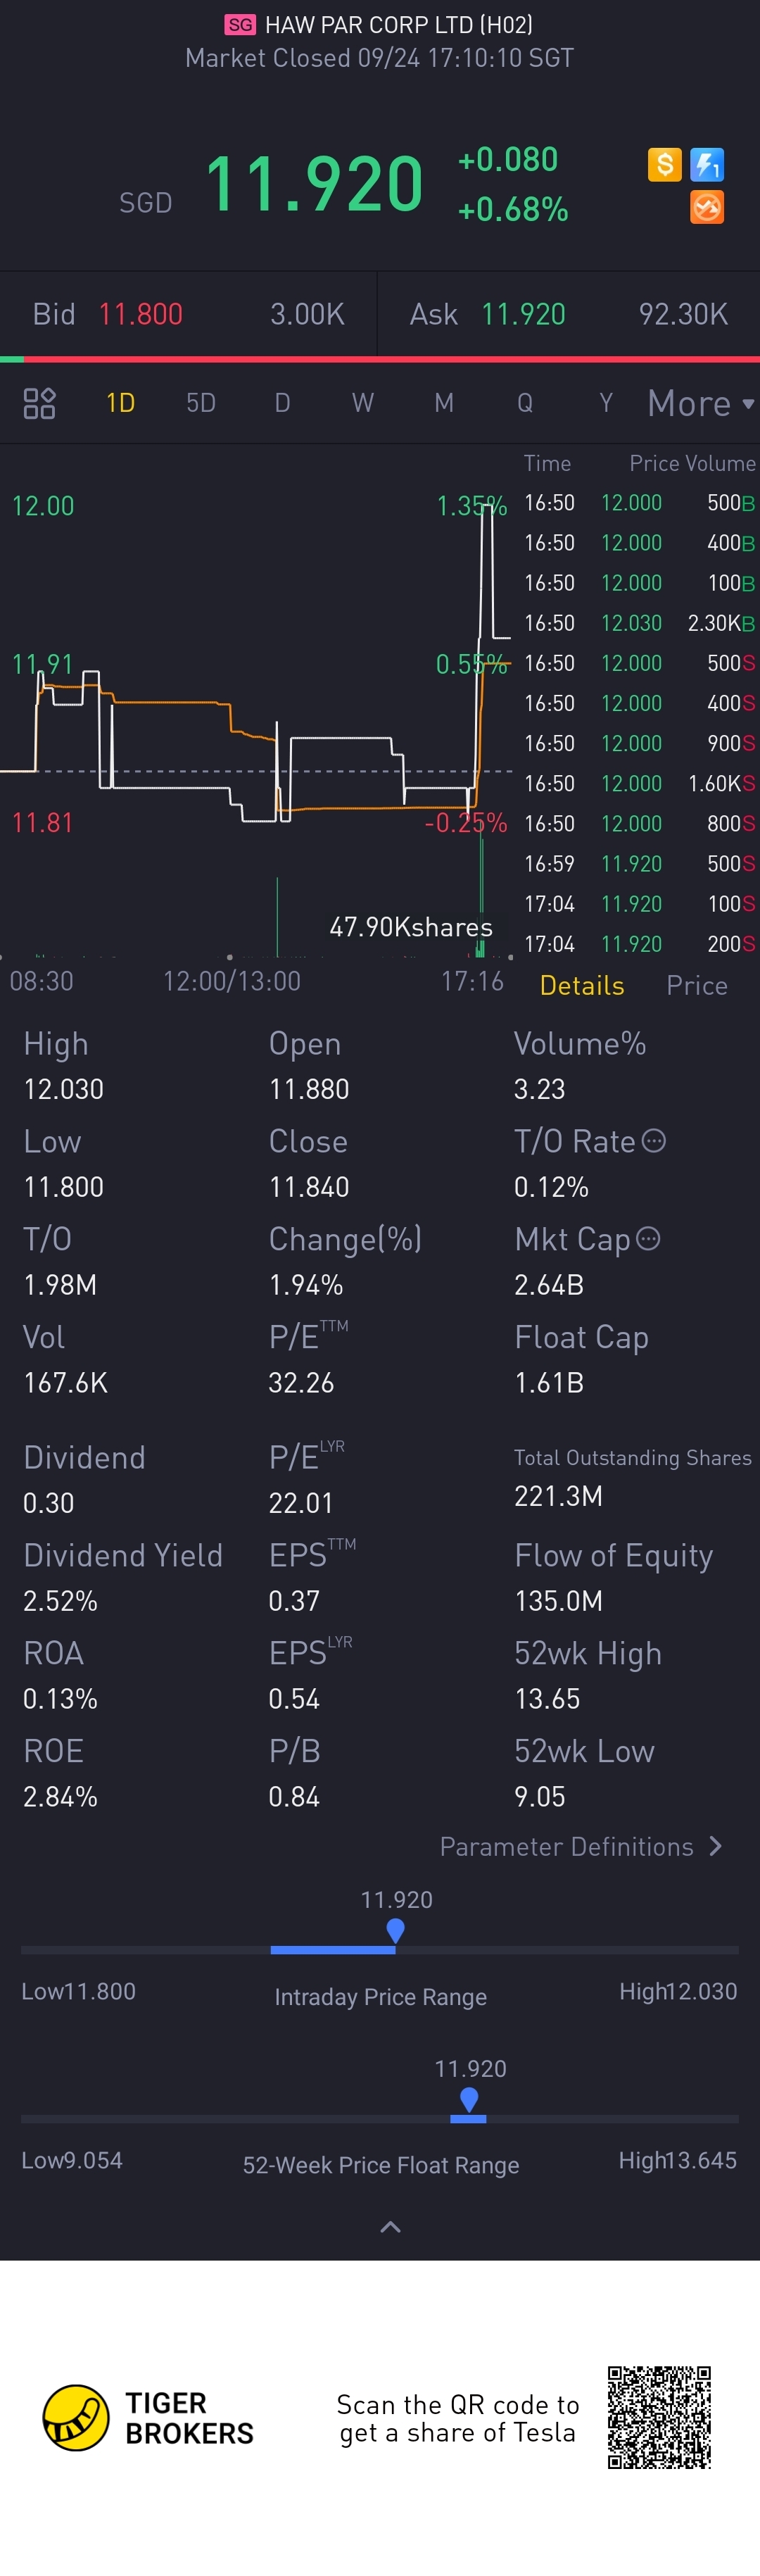Click info icon next to T/O Rate

[654, 1141]
